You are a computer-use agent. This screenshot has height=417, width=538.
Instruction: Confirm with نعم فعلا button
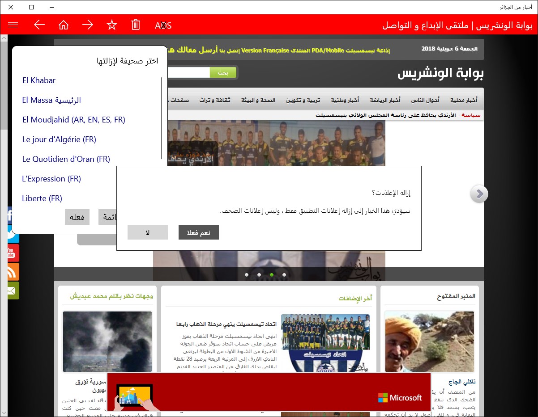(x=199, y=232)
